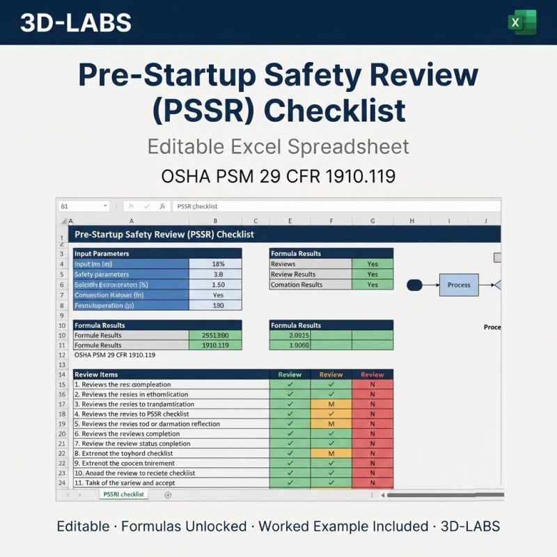Image resolution: width=557 pixels, height=557 pixels.
Task: Click the scroll-left arrow of horizontal scrollbar
Action: coord(382,495)
